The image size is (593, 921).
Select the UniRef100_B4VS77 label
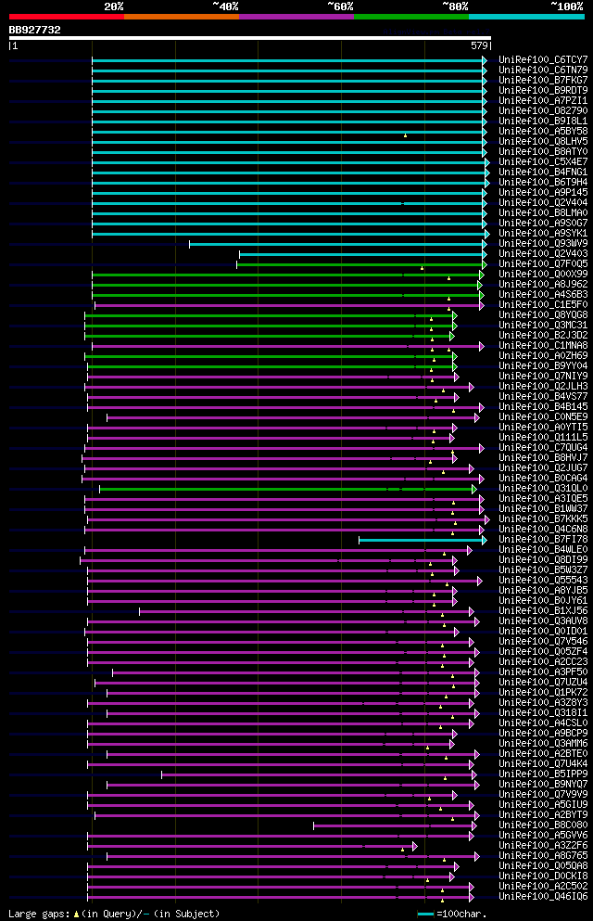pyautogui.click(x=543, y=396)
